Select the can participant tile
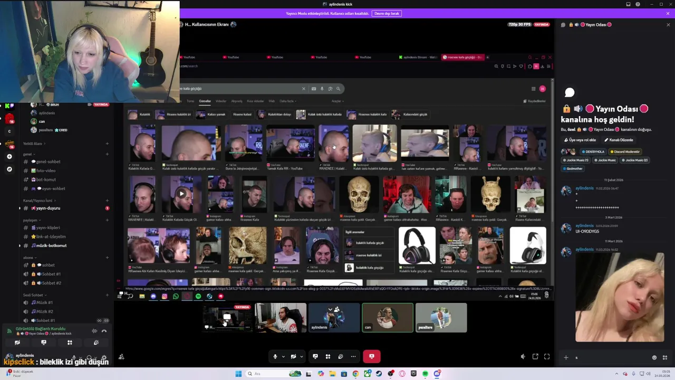This screenshot has height=380, width=675. [x=388, y=317]
